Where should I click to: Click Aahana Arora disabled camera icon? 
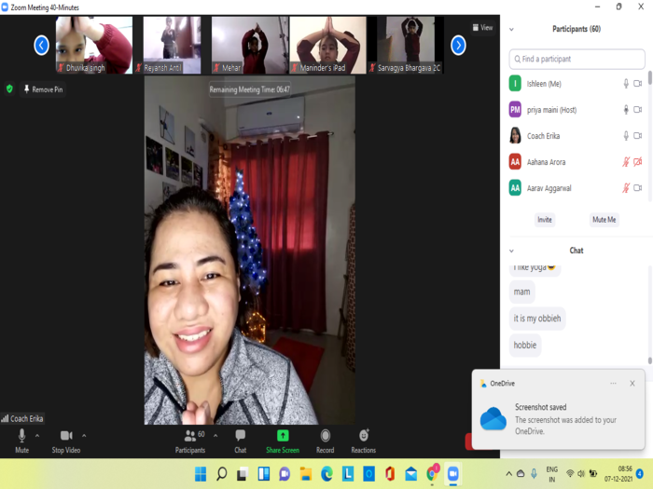[x=637, y=162]
